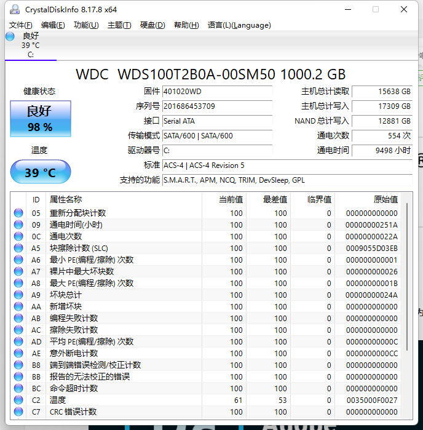
Task: Open the 功能(U) menu
Action: (x=86, y=25)
